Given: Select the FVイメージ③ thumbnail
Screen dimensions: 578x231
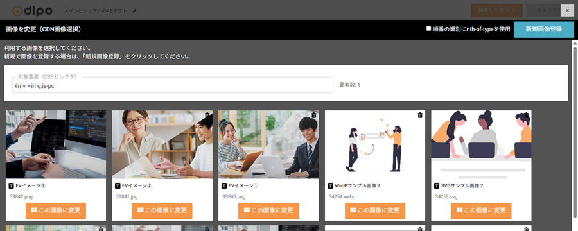Looking at the screenshot, I should tap(56, 144).
